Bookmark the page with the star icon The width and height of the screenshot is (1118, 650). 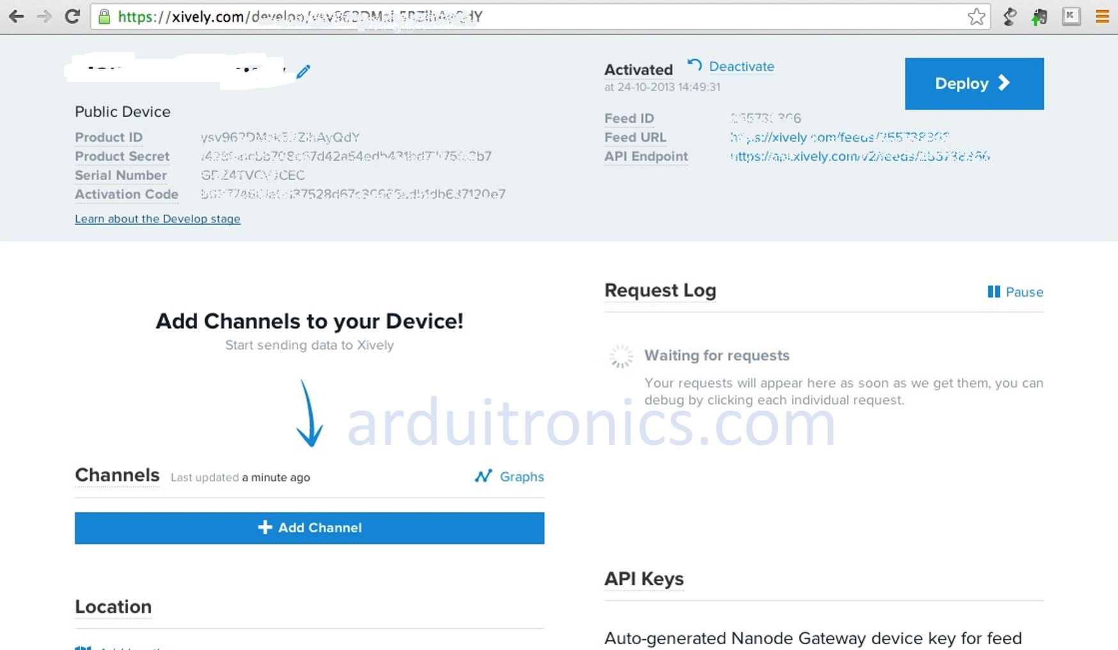976,17
